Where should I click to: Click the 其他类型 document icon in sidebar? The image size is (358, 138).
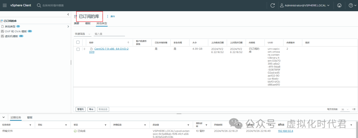point(3,27)
